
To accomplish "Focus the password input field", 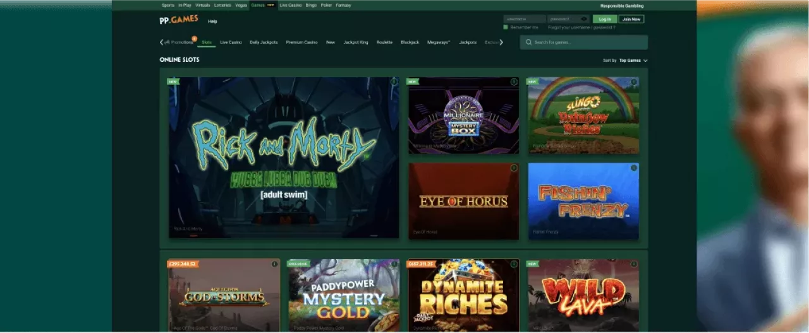I will (x=569, y=19).
